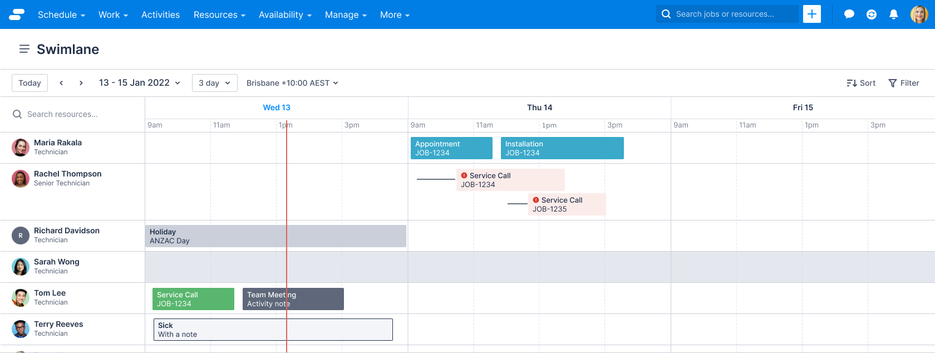Open Tom Lee's green Service Call block
This screenshot has width=935, height=353.
(x=193, y=299)
